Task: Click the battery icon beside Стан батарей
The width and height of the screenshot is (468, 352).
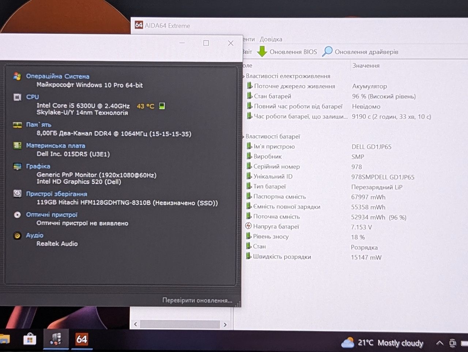Action: point(249,96)
